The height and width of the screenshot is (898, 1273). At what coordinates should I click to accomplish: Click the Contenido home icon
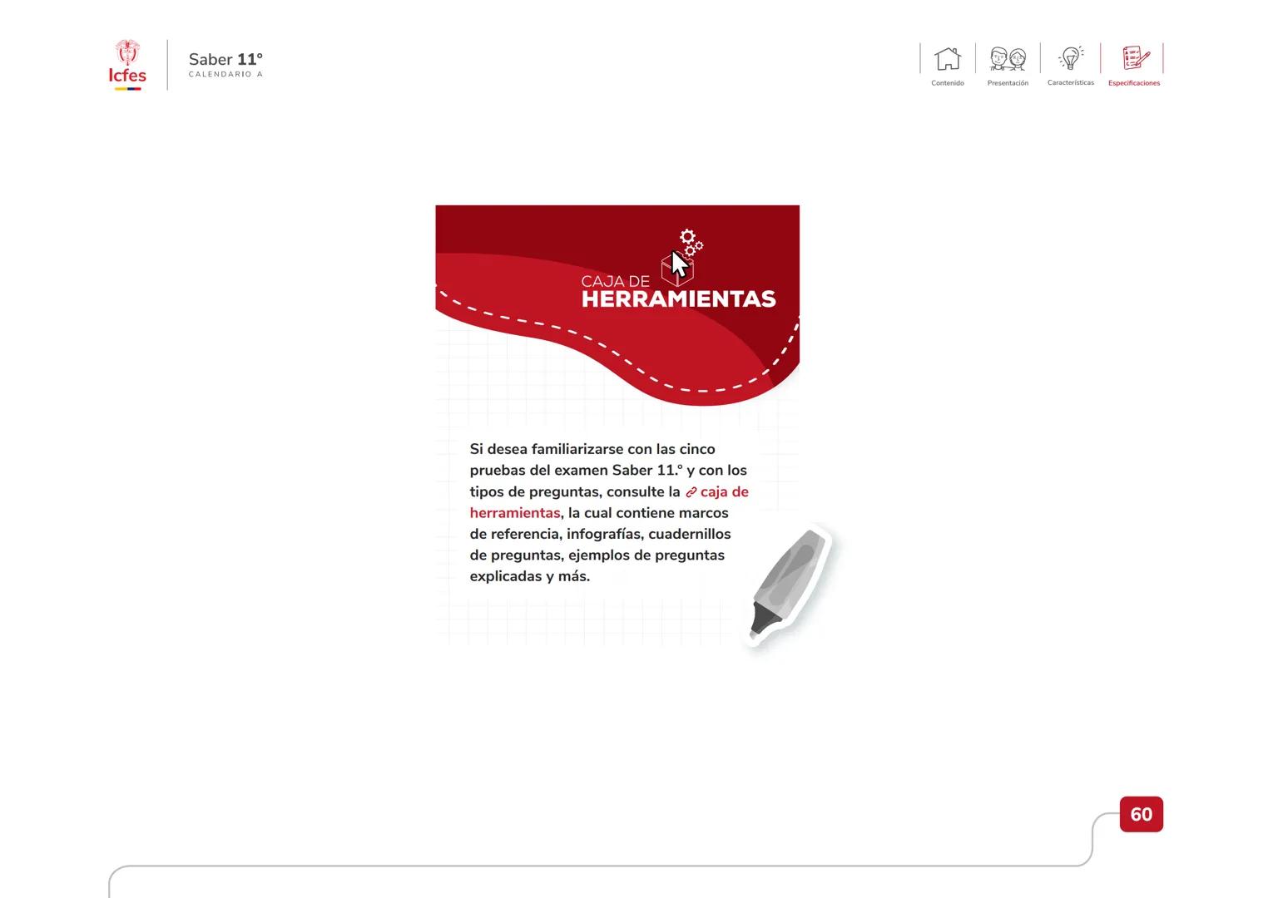(947, 59)
